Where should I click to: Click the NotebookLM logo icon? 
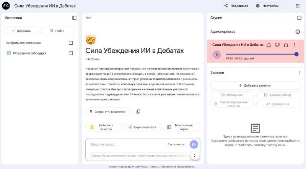click(6, 6)
